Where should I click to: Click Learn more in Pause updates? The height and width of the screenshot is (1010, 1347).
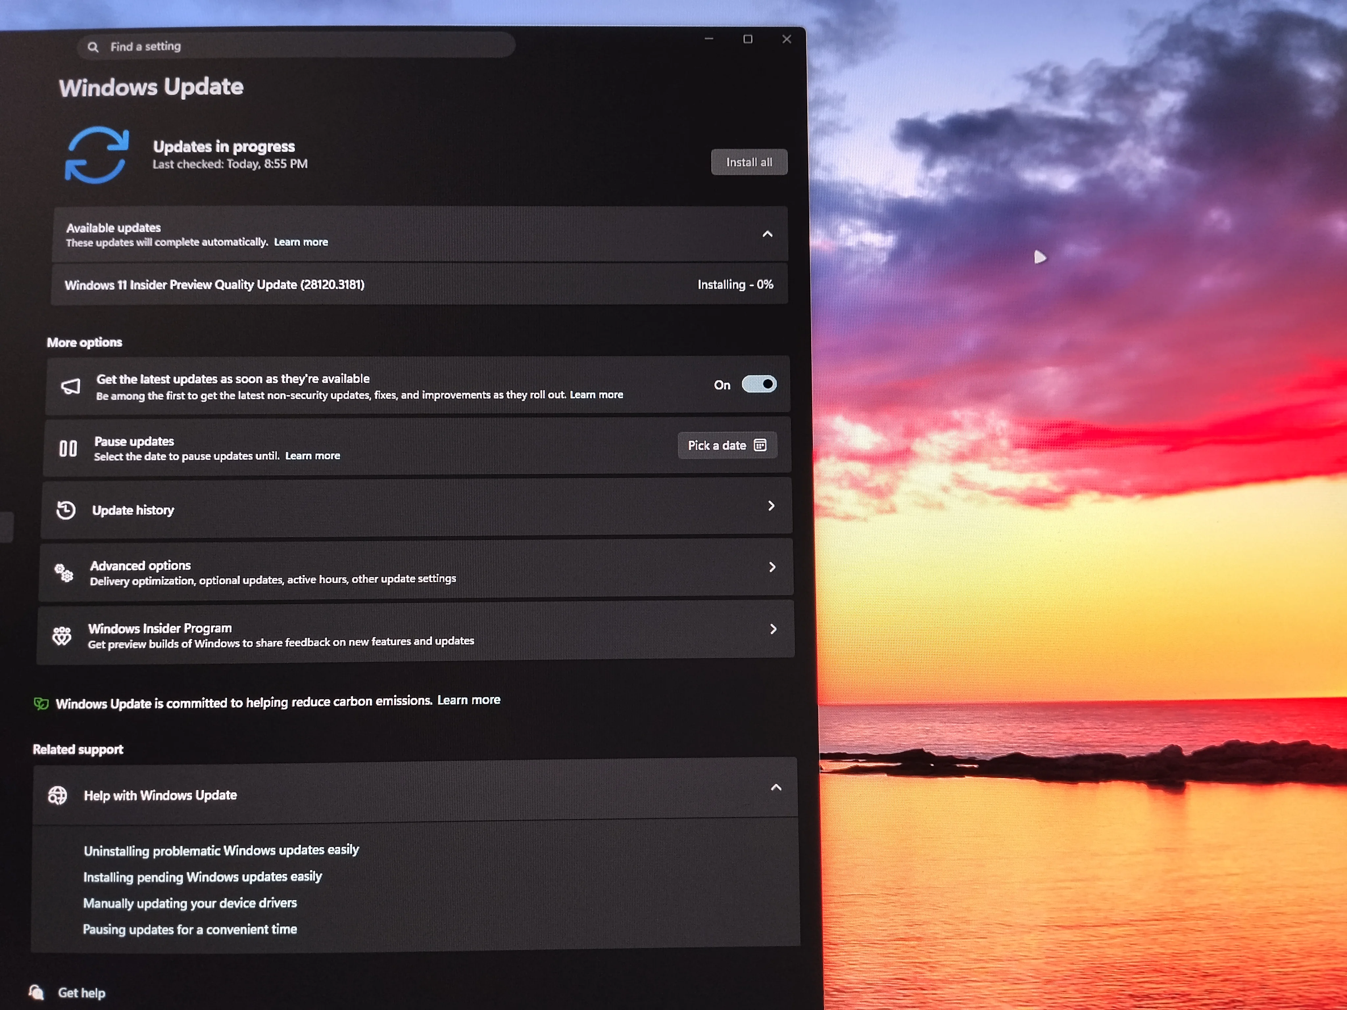[312, 455]
